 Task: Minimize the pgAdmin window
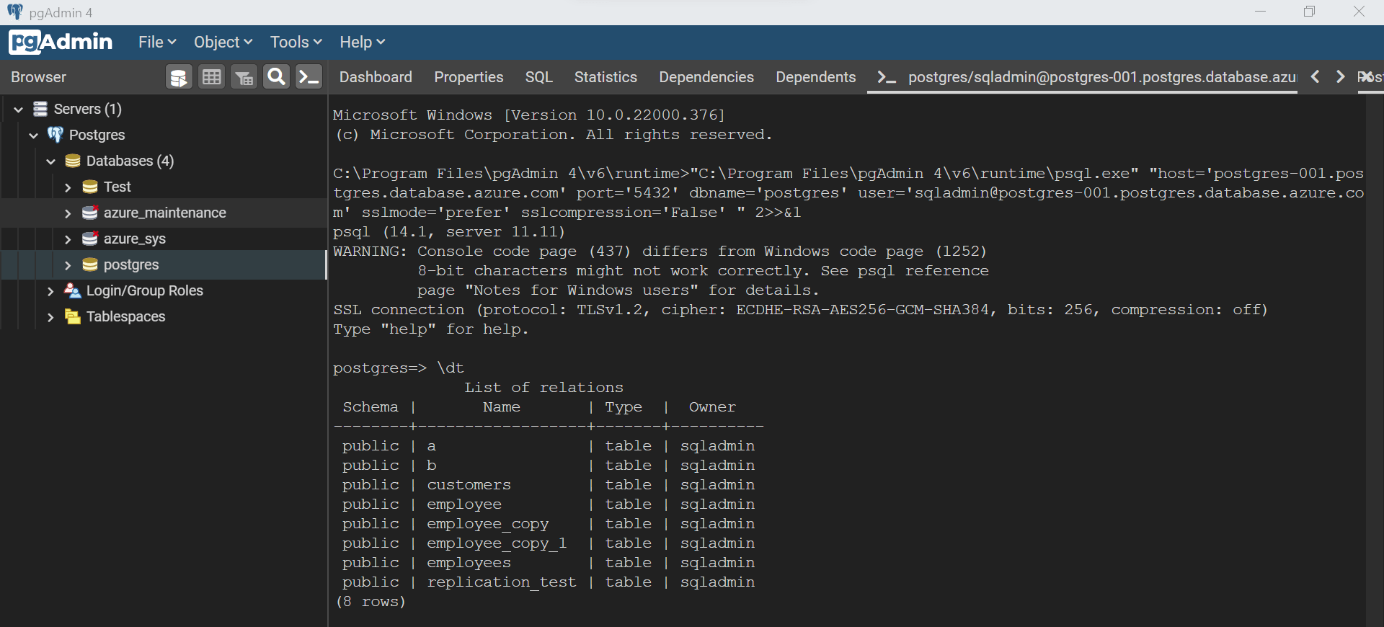pos(1260,12)
